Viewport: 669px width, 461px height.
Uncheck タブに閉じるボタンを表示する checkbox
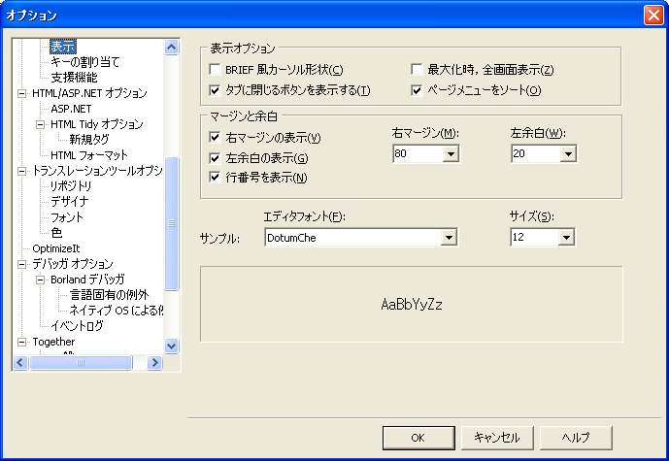[x=215, y=90]
